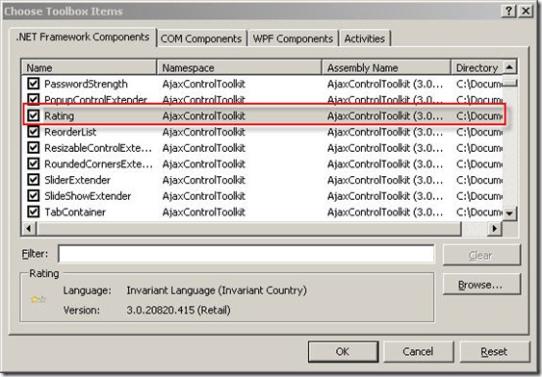
Task: Switch to the COM Components tab
Action: click(201, 38)
